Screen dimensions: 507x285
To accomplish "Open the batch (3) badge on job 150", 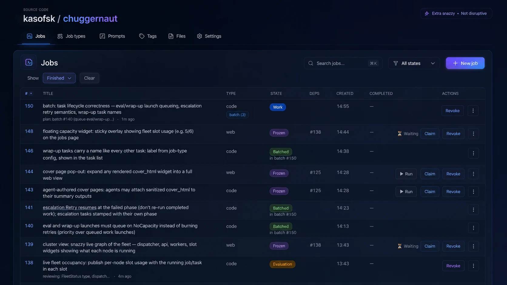I will pos(237,115).
